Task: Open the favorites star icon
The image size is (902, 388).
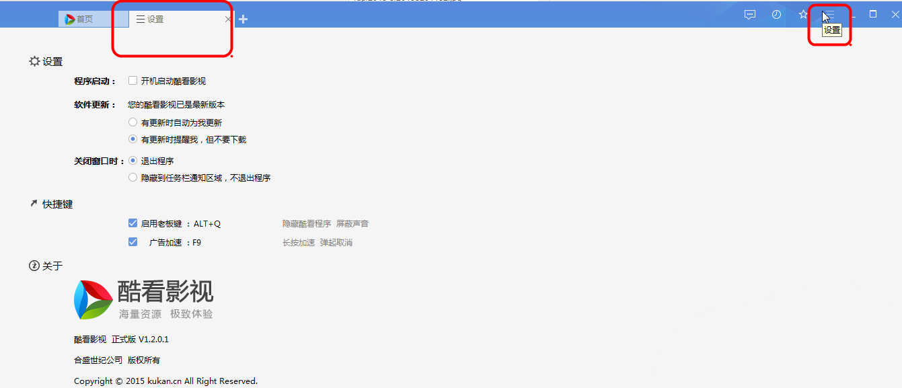Action: 802,14
